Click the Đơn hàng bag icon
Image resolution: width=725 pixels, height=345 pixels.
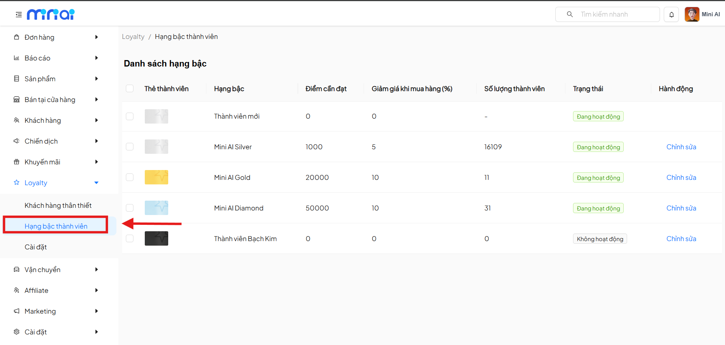click(17, 37)
